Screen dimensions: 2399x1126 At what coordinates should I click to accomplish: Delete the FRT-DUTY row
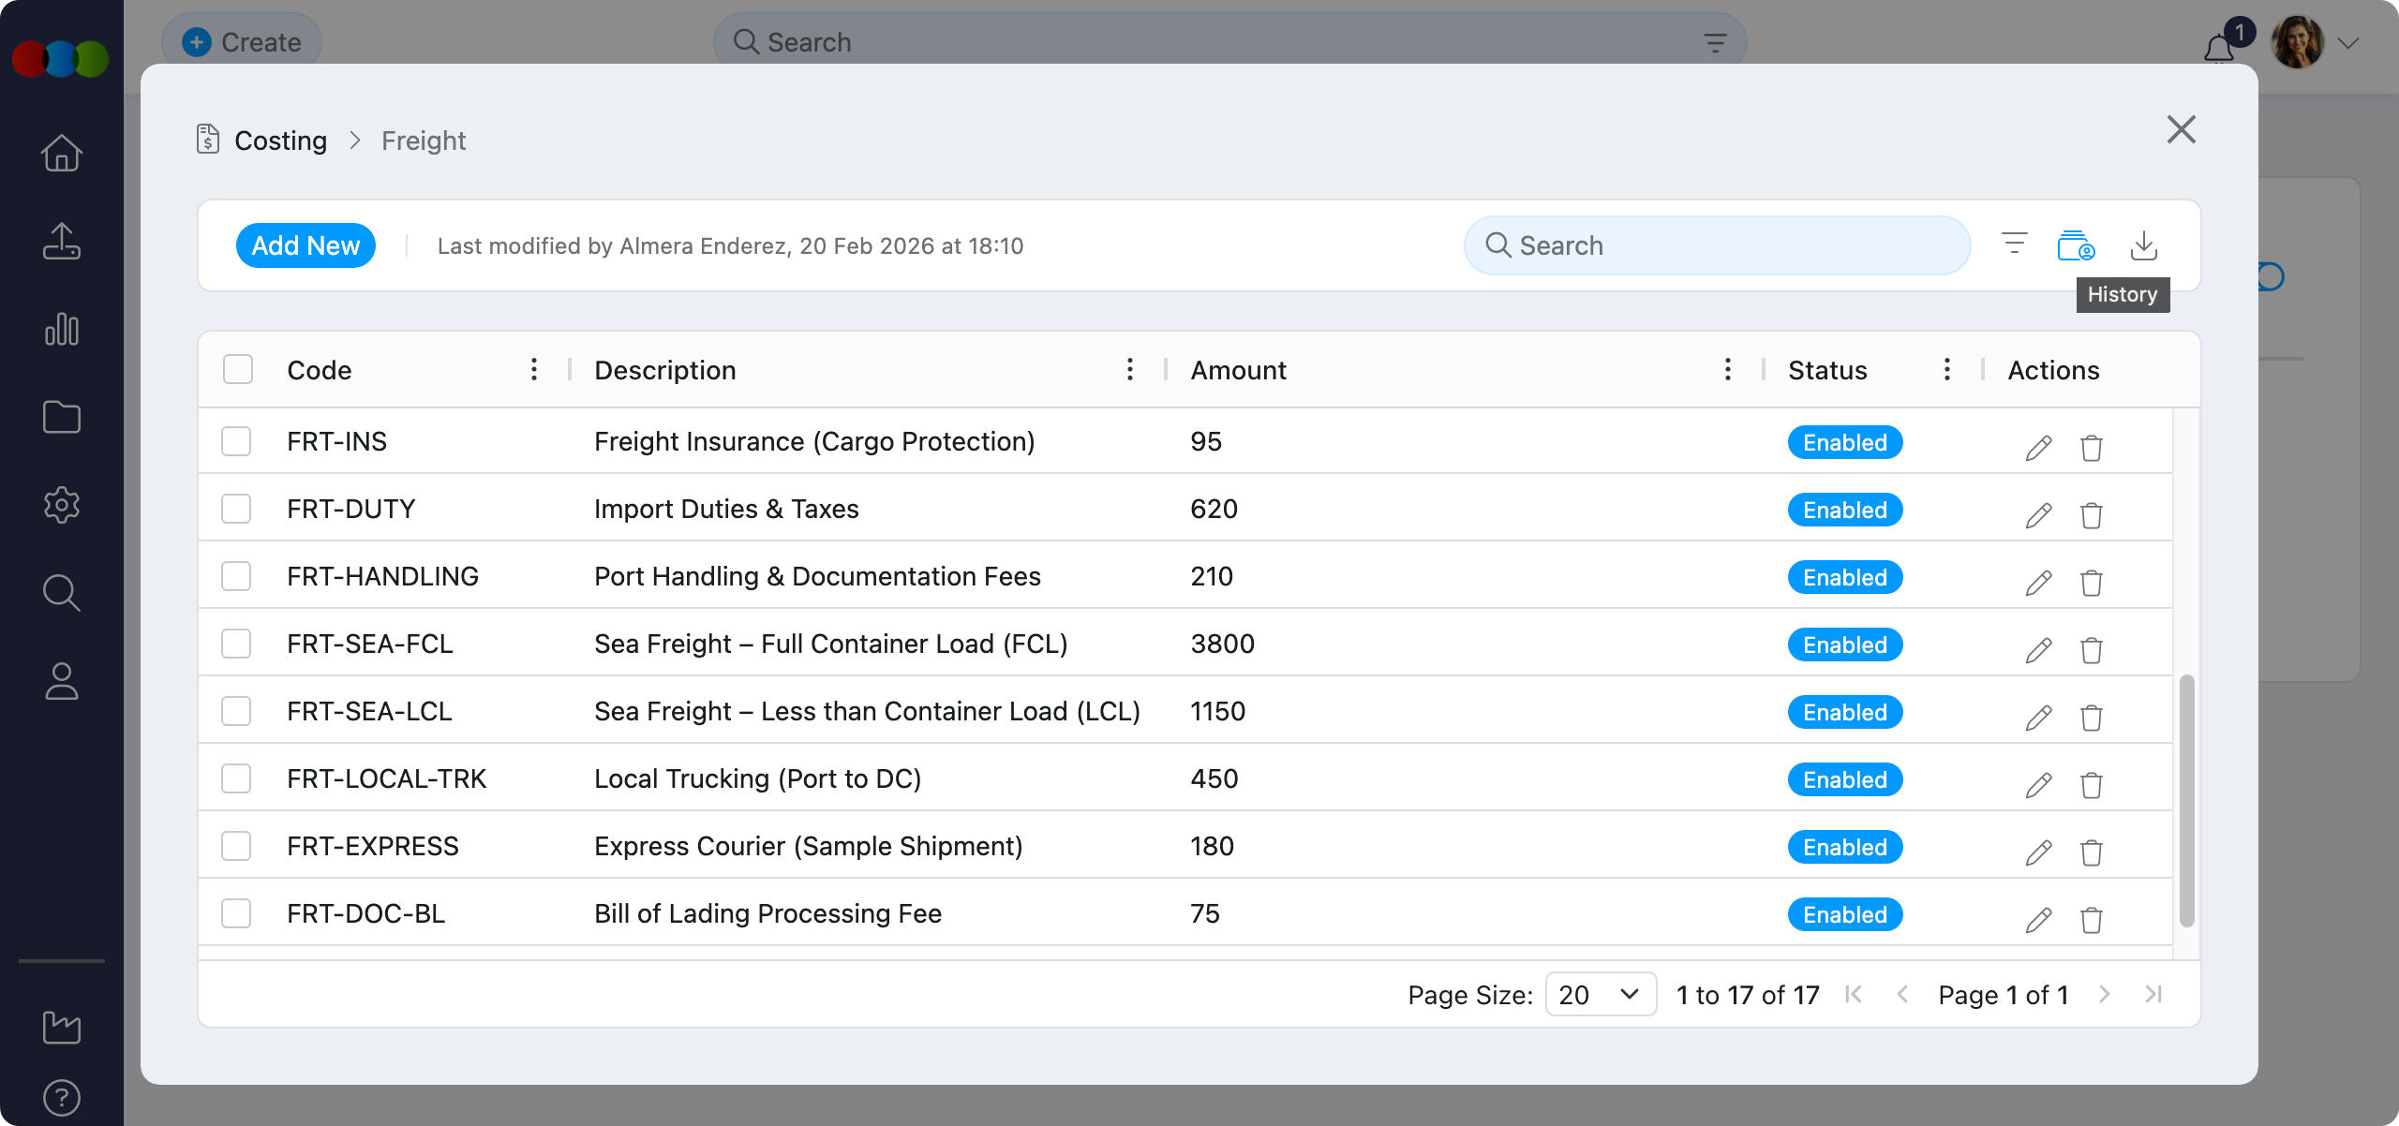coord(2091,515)
